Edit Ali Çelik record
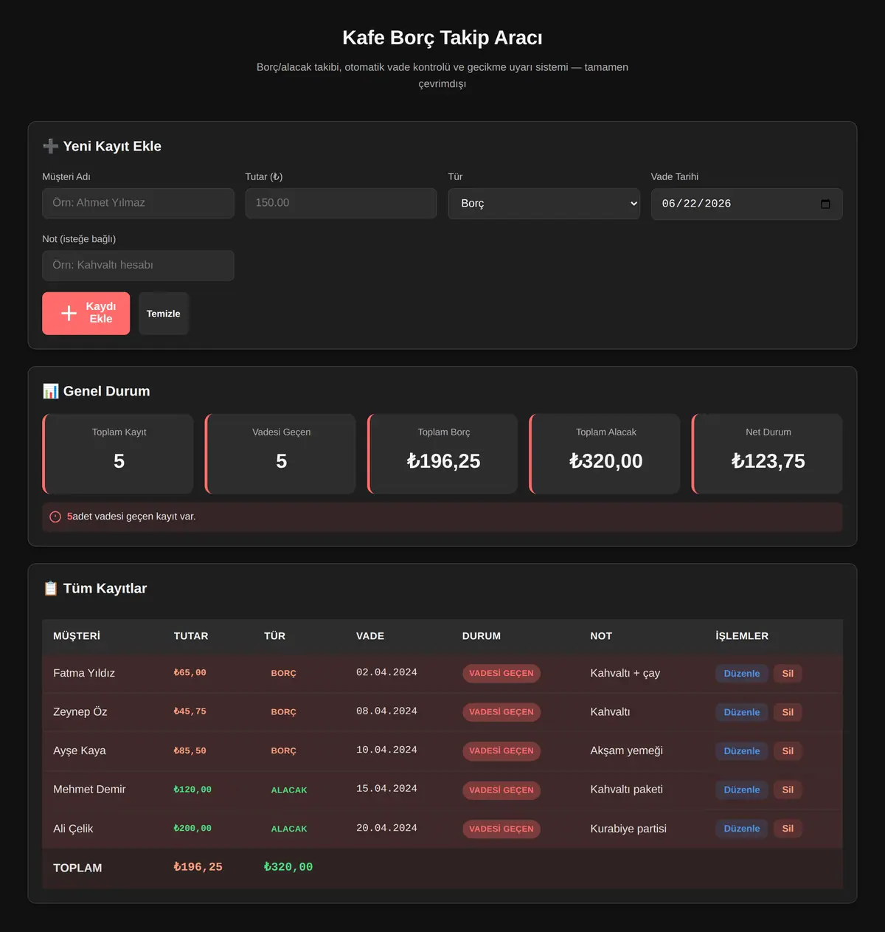885x932 pixels. tap(742, 829)
